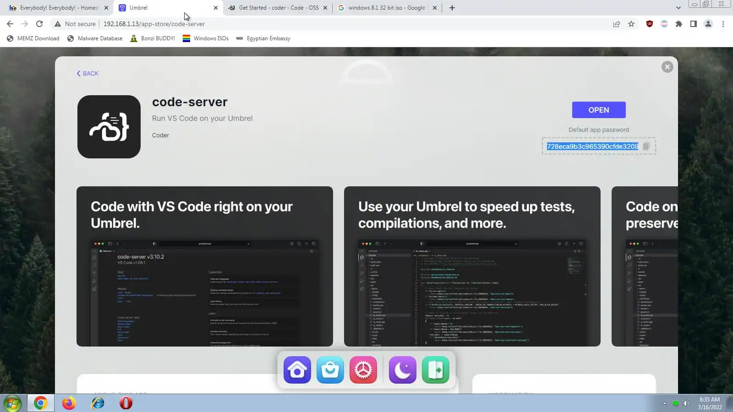Go back one page in Chrome
Image resolution: width=733 pixels, height=412 pixels.
click(10, 24)
